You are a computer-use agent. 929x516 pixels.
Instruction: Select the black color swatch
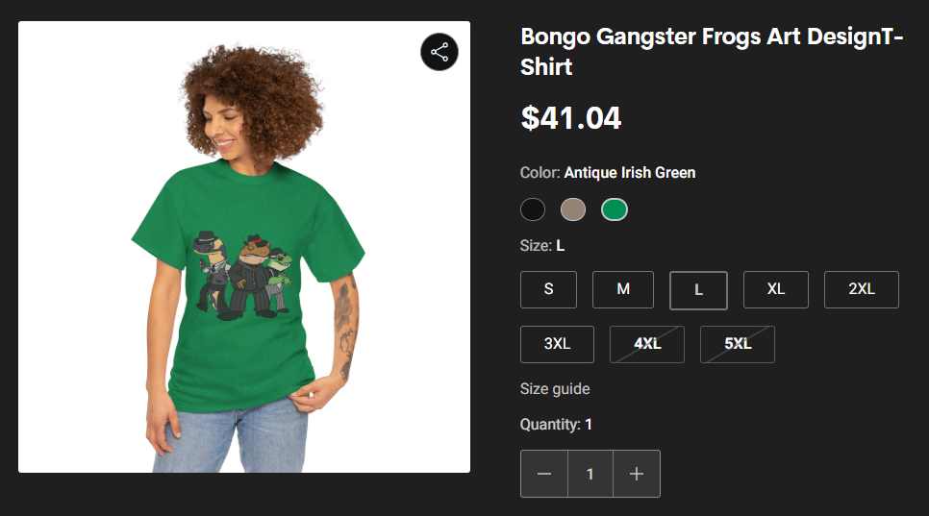click(x=533, y=209)
